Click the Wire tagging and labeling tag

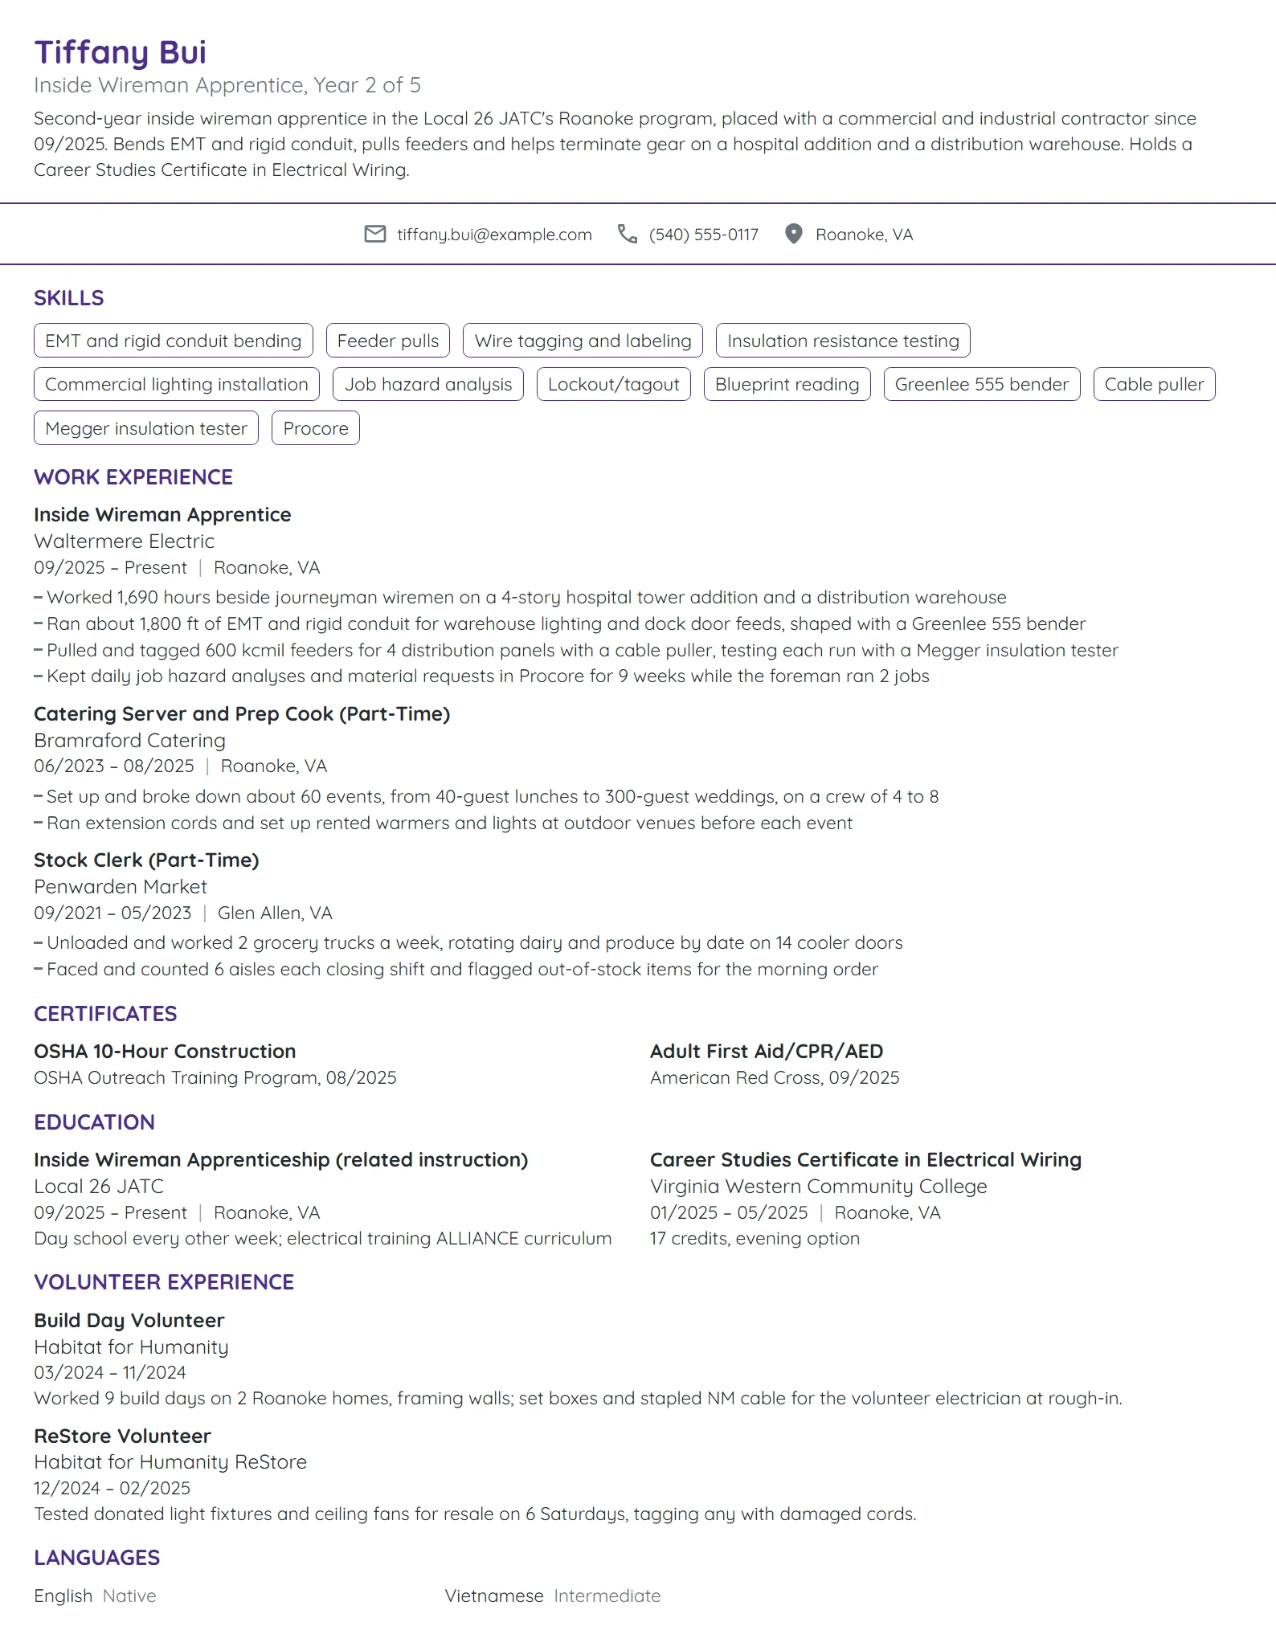click(583, 341)
